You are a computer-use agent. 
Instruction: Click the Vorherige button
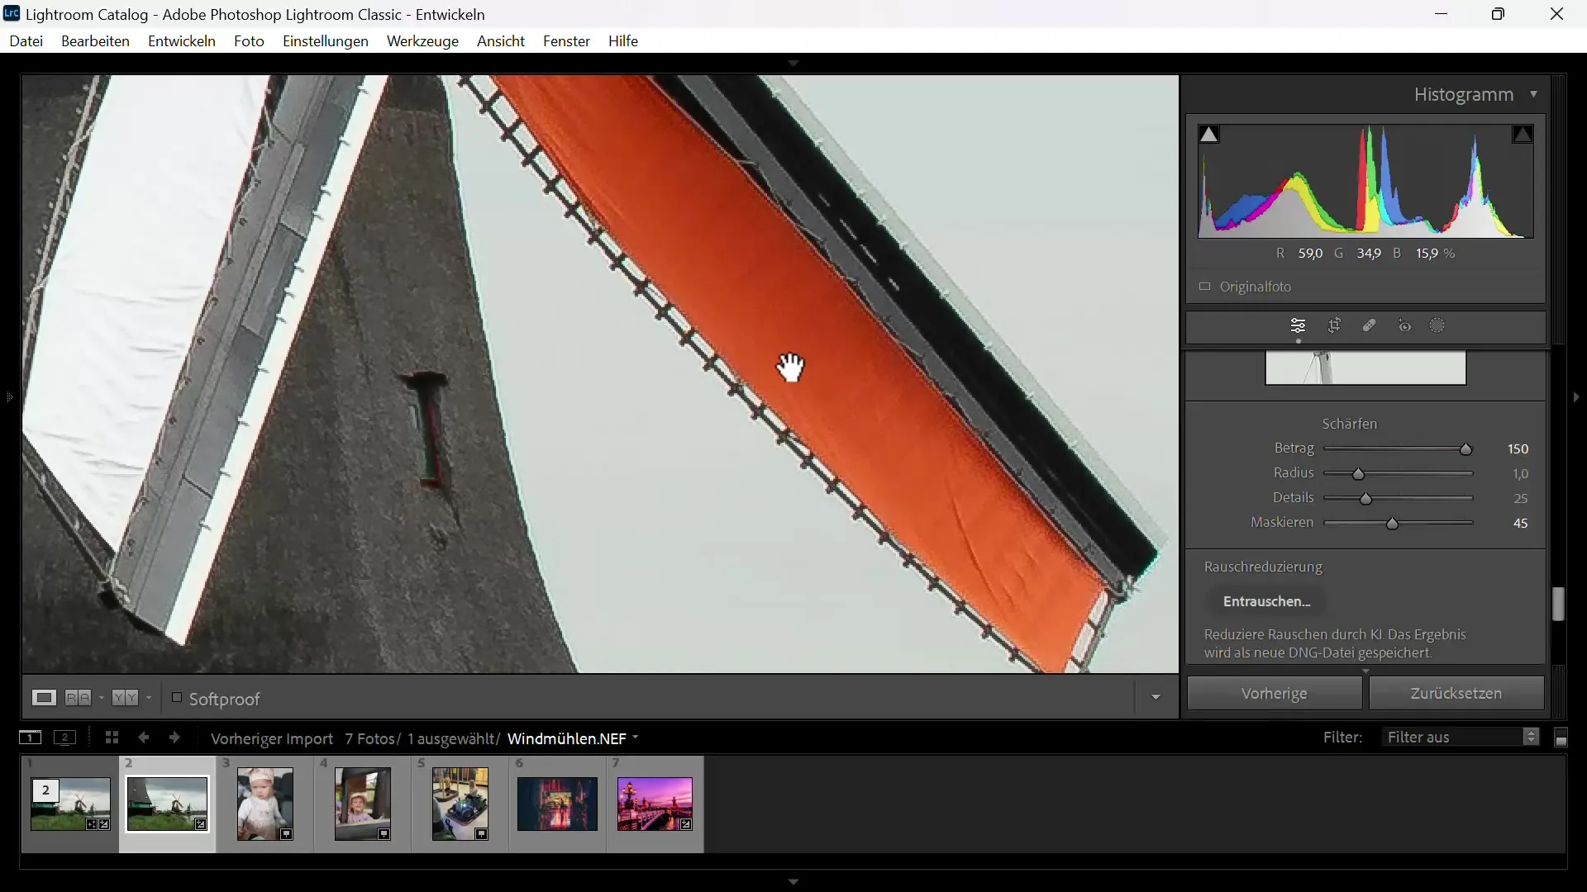click(x=1275, y=694)
